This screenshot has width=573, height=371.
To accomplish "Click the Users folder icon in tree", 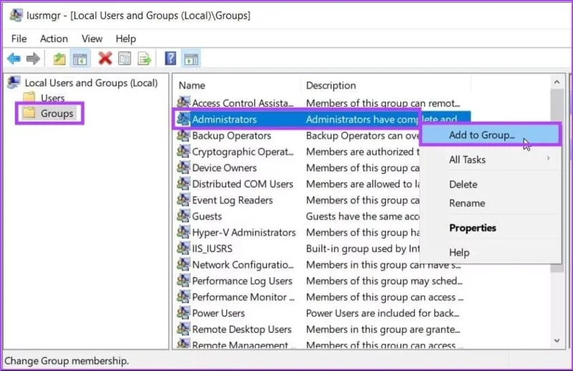I will [29, 97].
